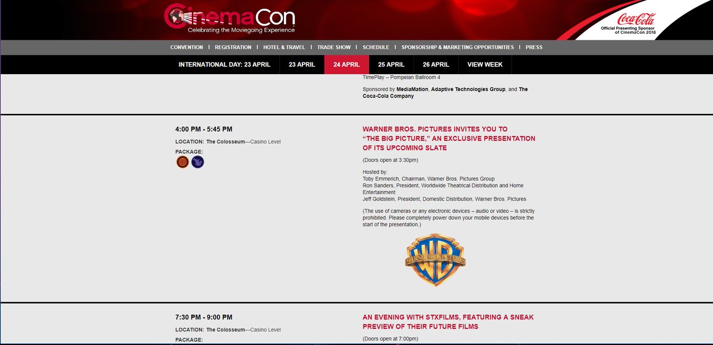Click the "(Doors open at 7:00pm)" note
This screenshot has height=345, width=713.
[390, 339]
